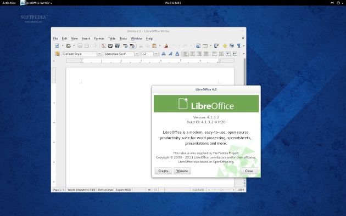This screenshot has height=216, width=346.
Task: Open the Font Name dropdown arrow
Action: (137, 54)
